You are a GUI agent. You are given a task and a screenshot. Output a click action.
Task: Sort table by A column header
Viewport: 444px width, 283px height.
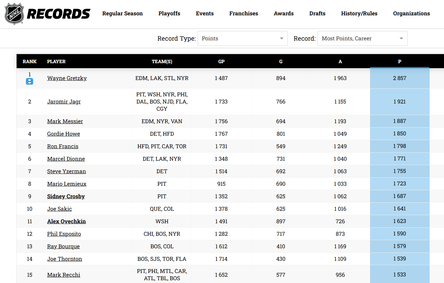point(340,62)
